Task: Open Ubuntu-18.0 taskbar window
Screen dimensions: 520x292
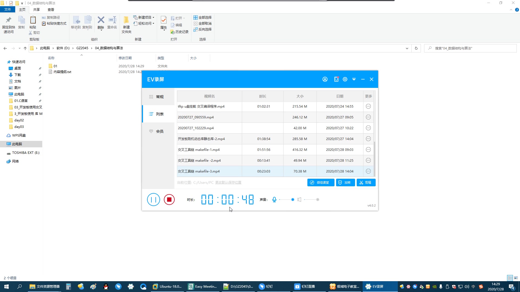Action: [x=167, y=287]
